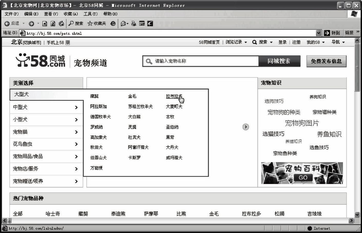Click the Print icon in toolbar
This screenshot has height=233, width=362.
[134, 24]
